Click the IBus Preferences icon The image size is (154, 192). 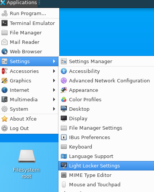[x=64, y=137]
